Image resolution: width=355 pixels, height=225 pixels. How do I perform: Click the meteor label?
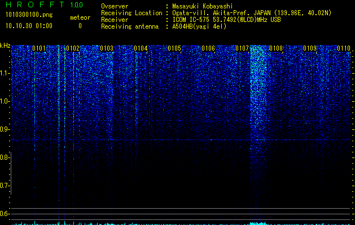pyautogui.click(x=80, y=17)
